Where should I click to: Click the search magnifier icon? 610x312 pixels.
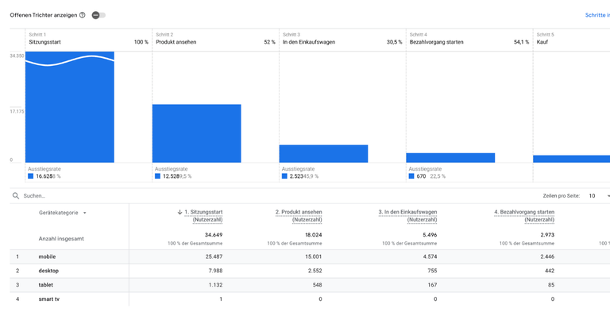[16, 195]
